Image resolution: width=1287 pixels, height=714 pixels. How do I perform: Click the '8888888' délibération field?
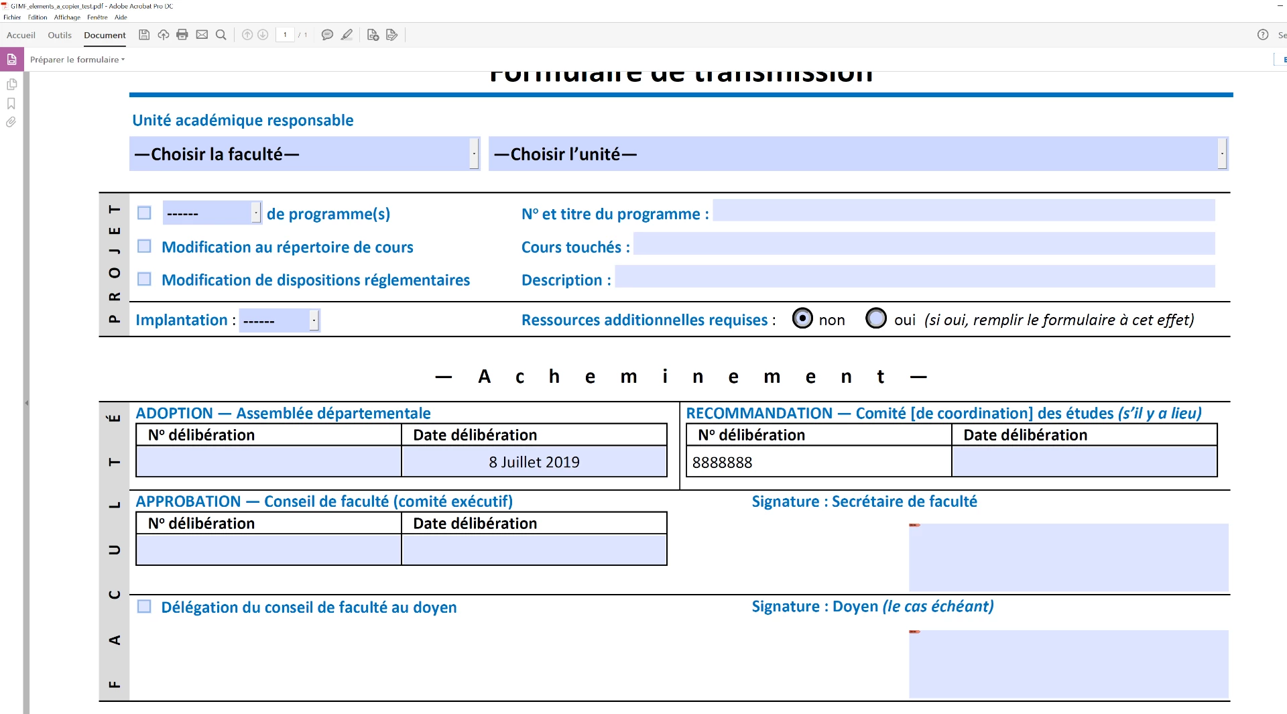click(x=819, y=462)
